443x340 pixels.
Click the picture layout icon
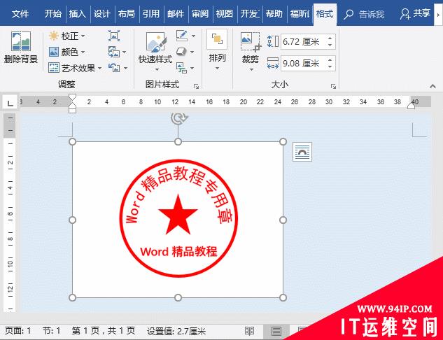click(x=181, y=68)
